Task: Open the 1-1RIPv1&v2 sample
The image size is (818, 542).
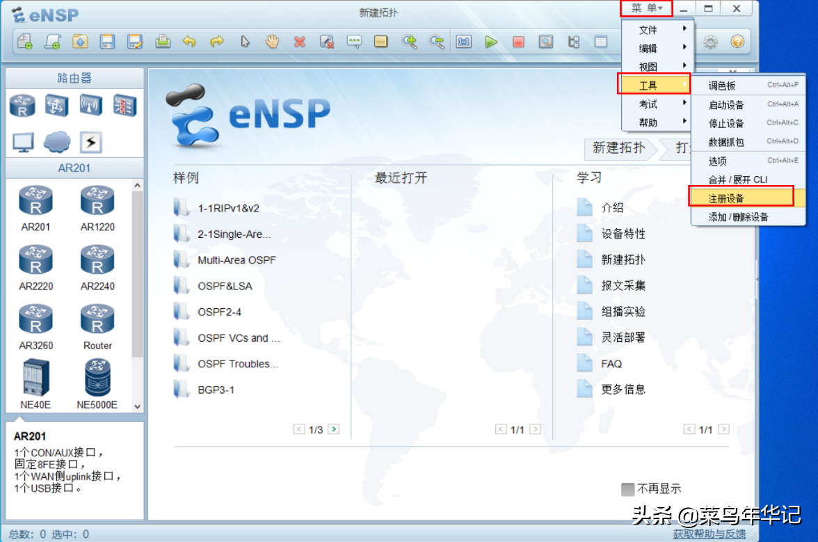Action: tap(216, 207)
